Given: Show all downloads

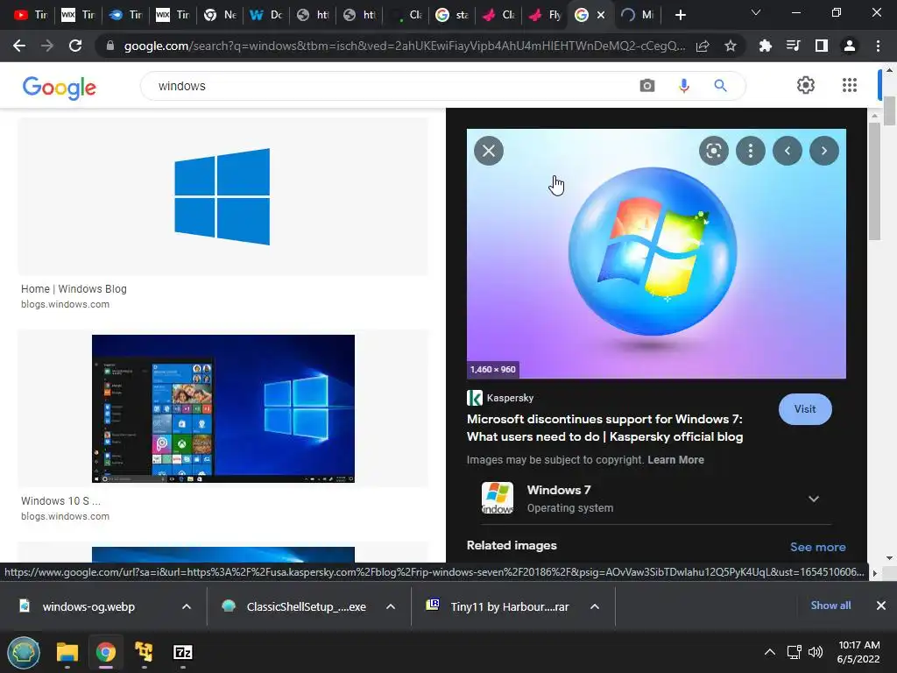Looking at the screenshot, I should tap(830, 606).
